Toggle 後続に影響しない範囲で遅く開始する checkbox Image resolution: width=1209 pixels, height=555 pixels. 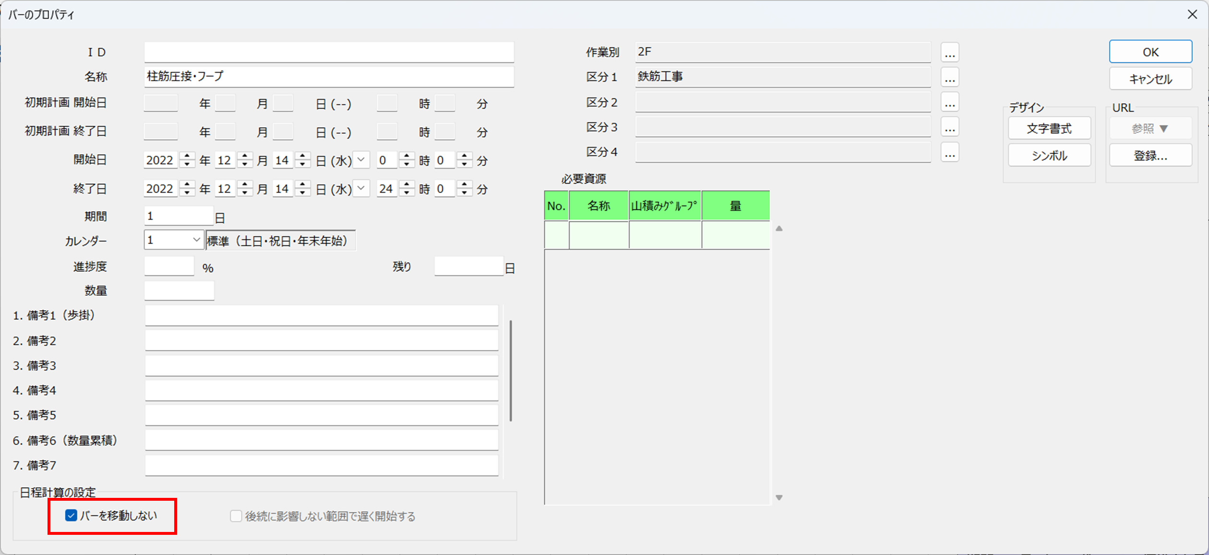(x=236, y=516)
